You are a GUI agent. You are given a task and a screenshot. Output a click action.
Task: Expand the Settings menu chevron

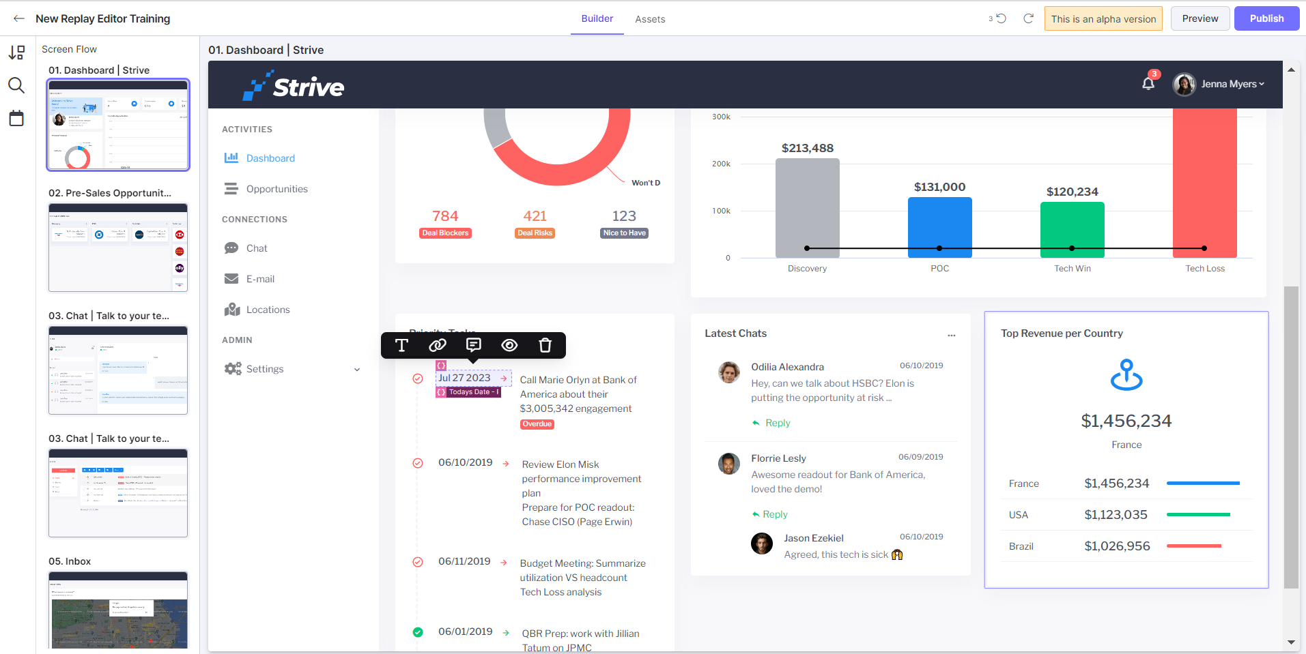[x=357, y=370]
